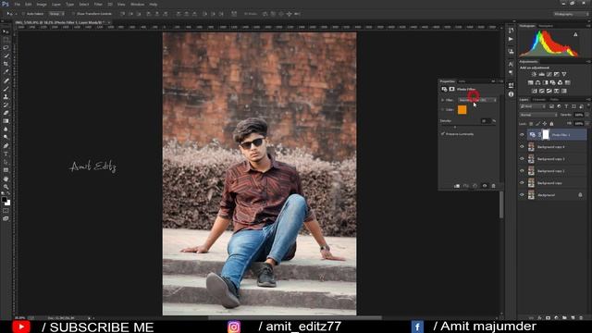Open the Image menu
This screenshot has height=333, width=592.
(42, 4)
